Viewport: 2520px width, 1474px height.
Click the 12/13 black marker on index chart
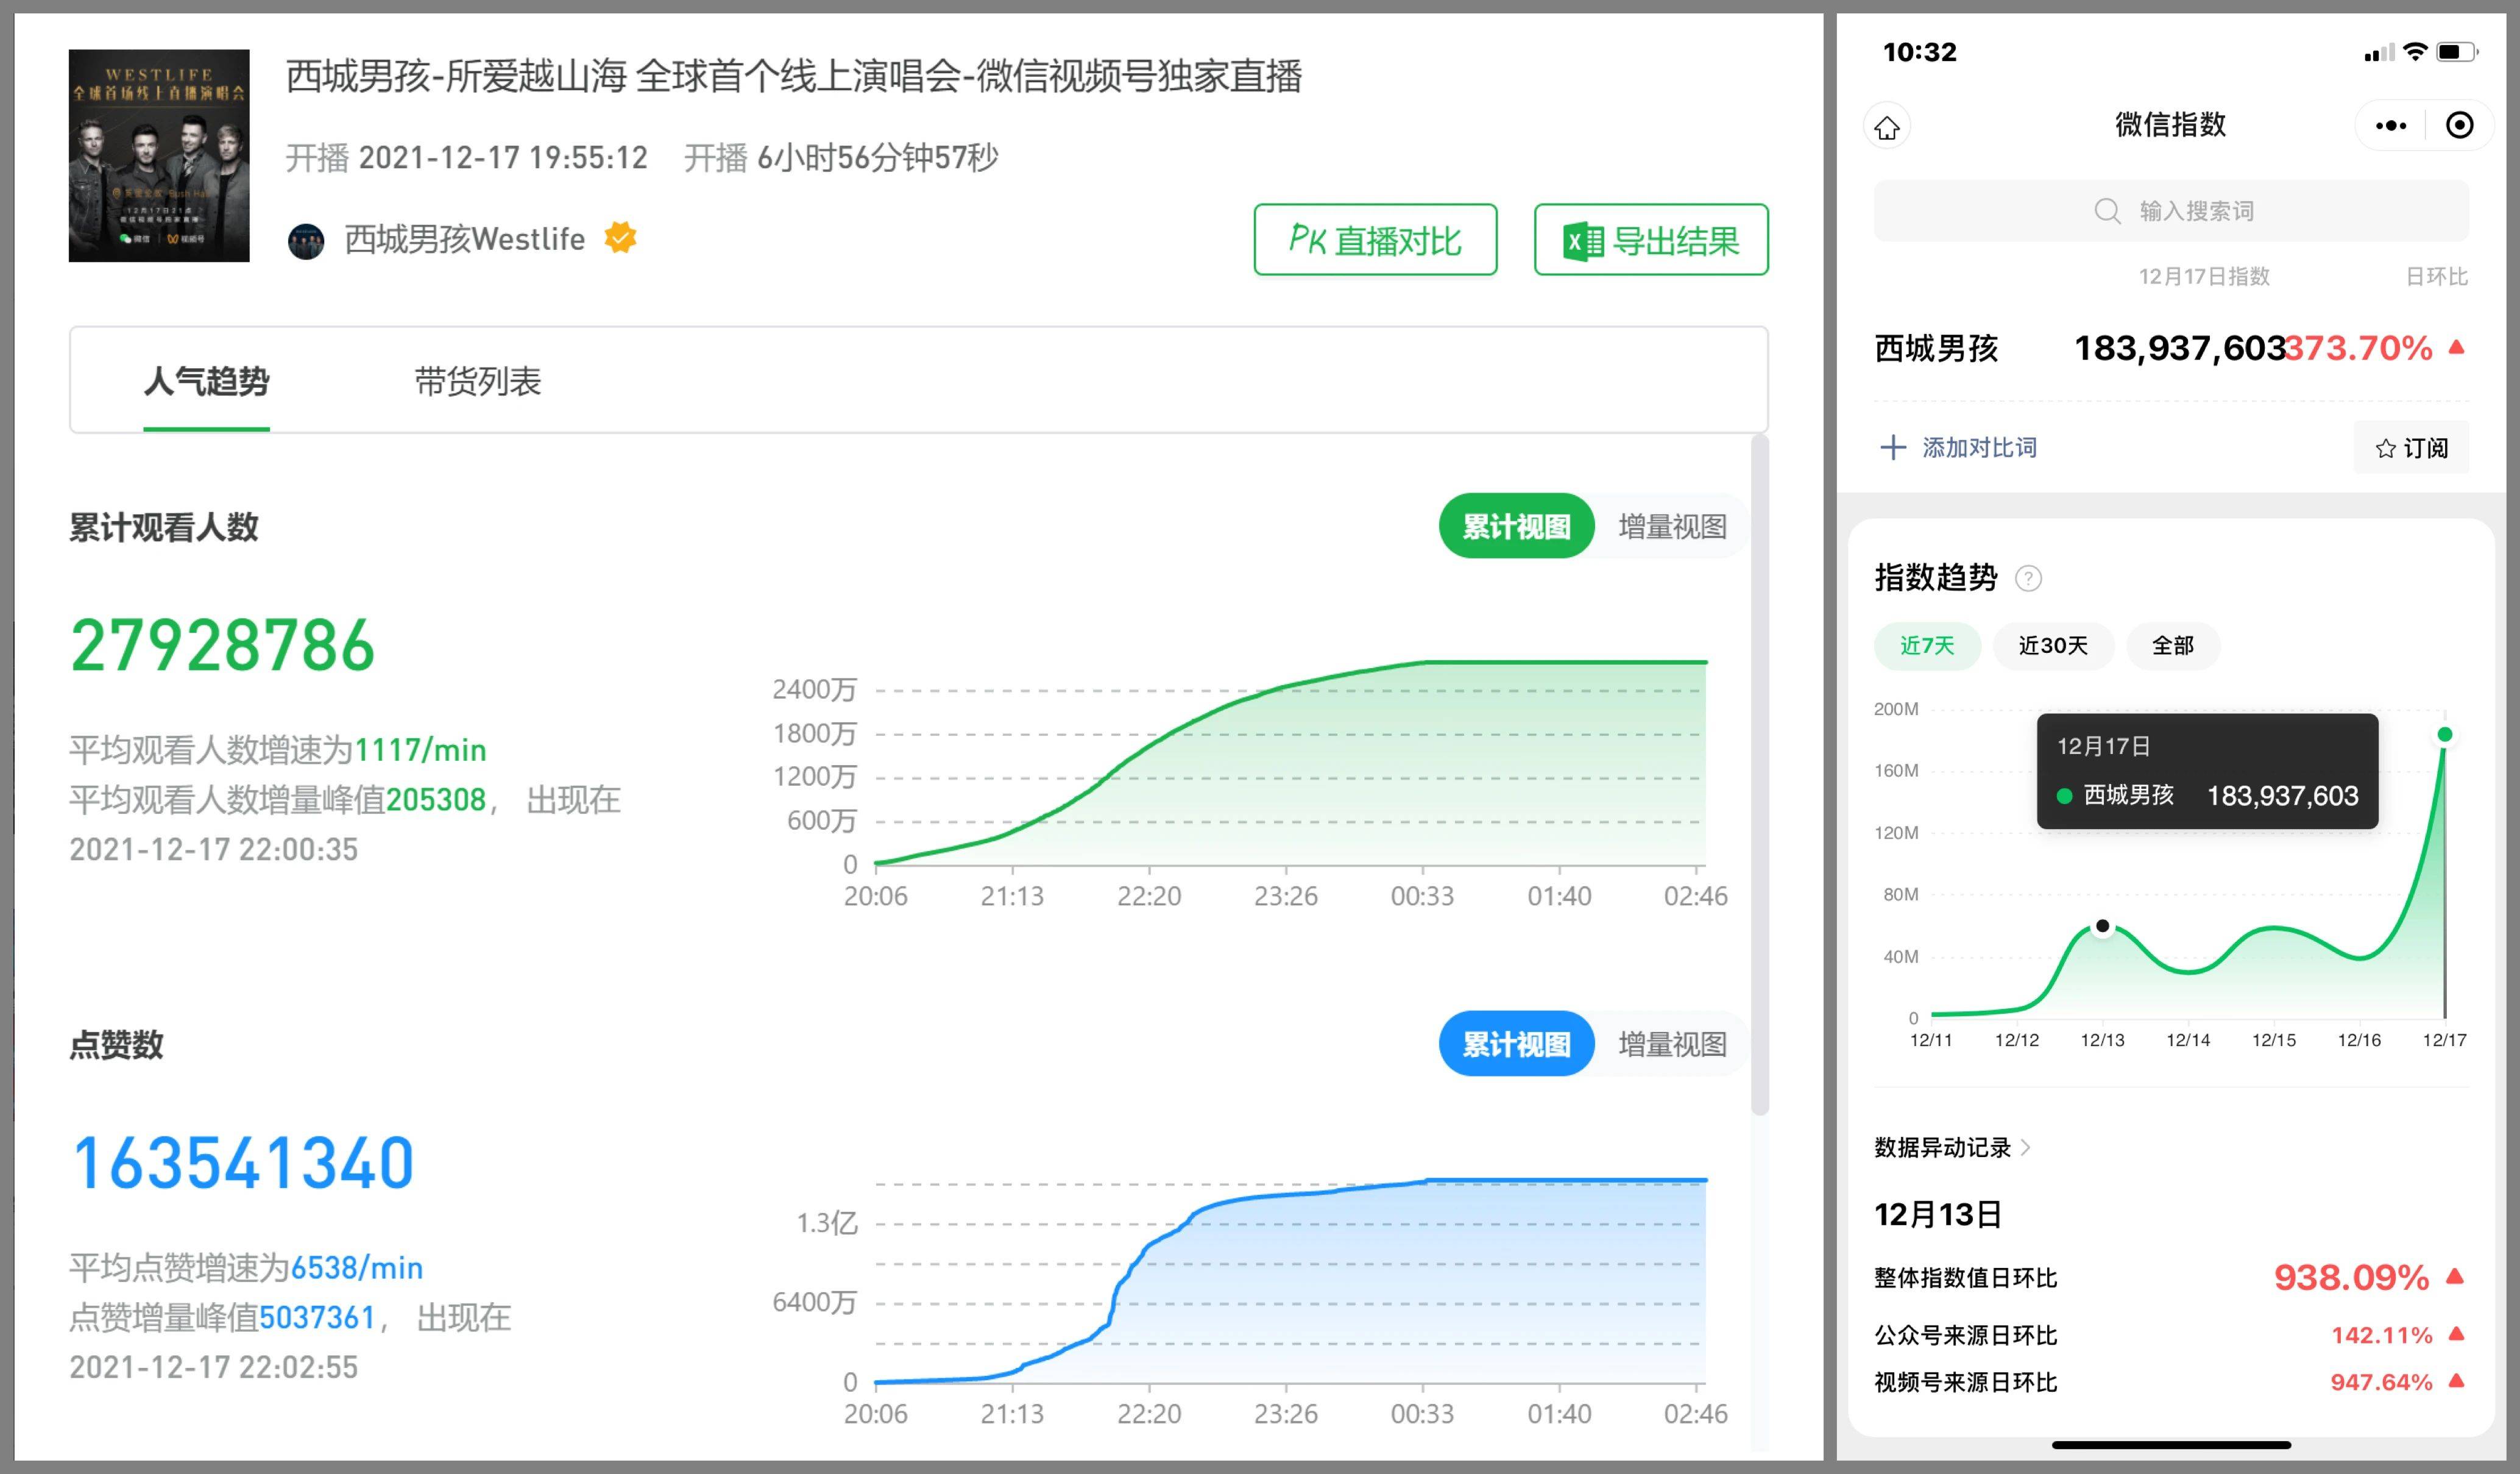pos(2102,925)
